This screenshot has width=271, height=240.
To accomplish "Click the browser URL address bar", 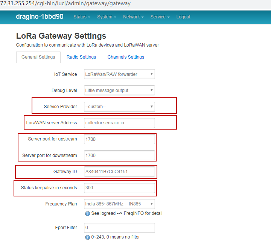I will (135, 3).
